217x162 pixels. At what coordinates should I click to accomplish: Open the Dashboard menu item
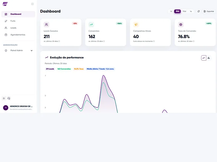18,14
